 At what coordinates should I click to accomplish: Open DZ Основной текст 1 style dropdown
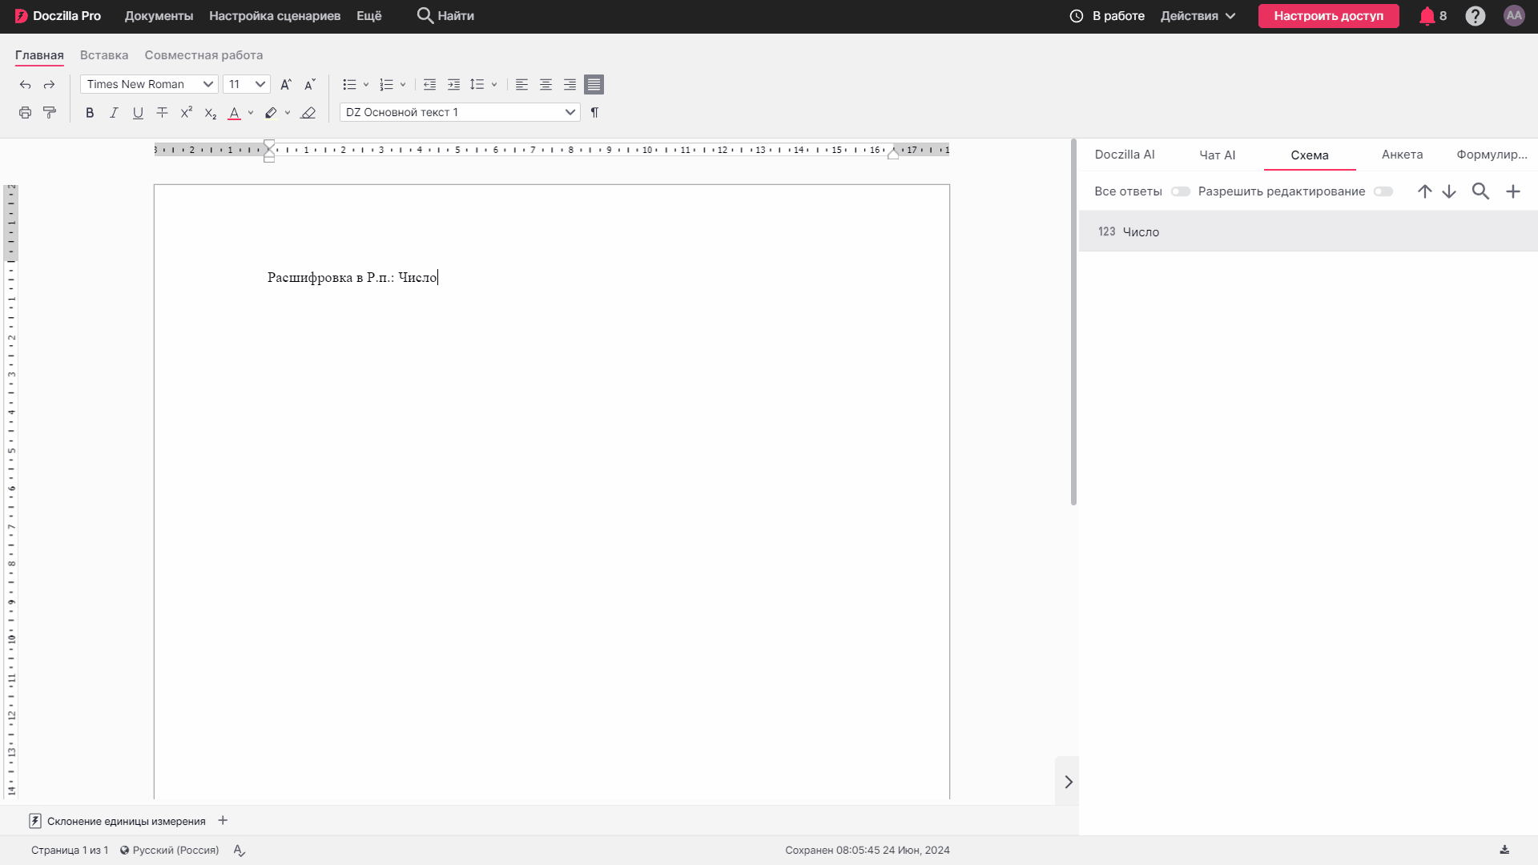tap(460, 113)
